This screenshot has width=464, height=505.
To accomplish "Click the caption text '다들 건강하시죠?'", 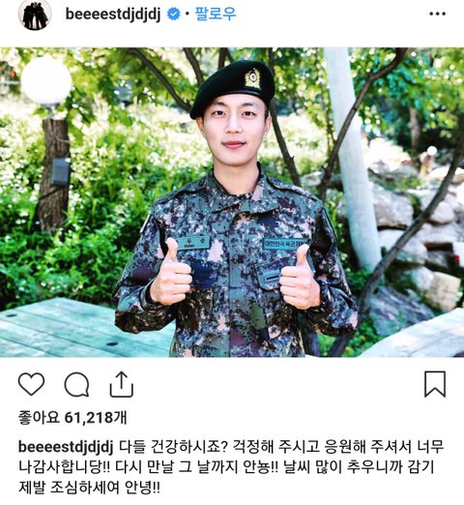I will point(174,447).
